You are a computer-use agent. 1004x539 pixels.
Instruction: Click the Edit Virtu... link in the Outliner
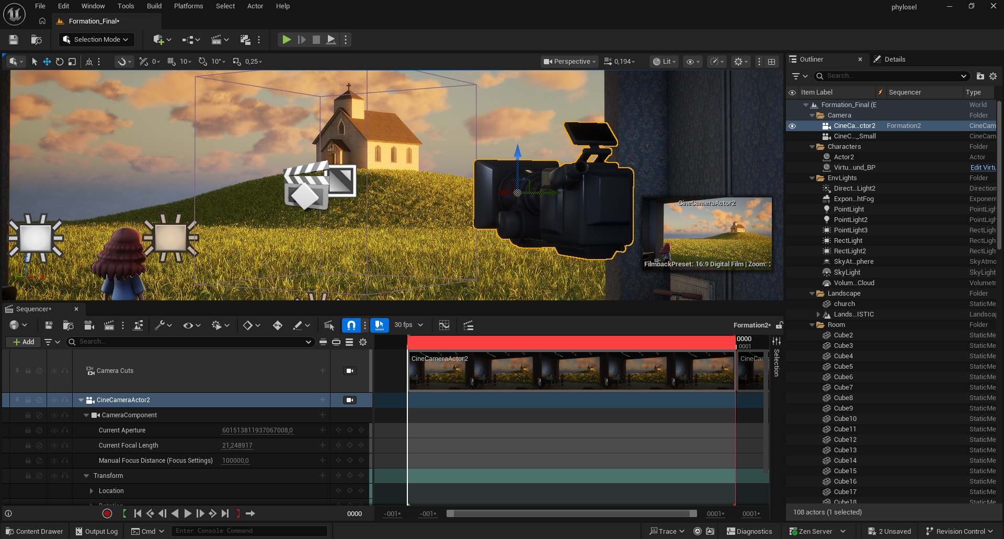(983, 168)
